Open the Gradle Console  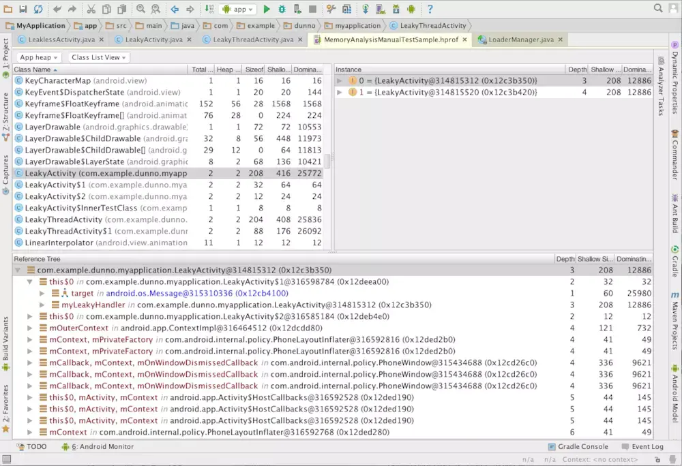point(578,446)
